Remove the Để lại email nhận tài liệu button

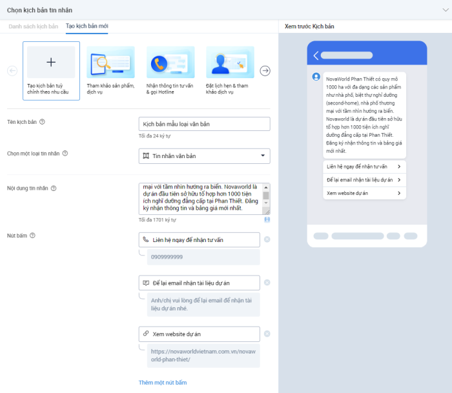pos(267,283)
